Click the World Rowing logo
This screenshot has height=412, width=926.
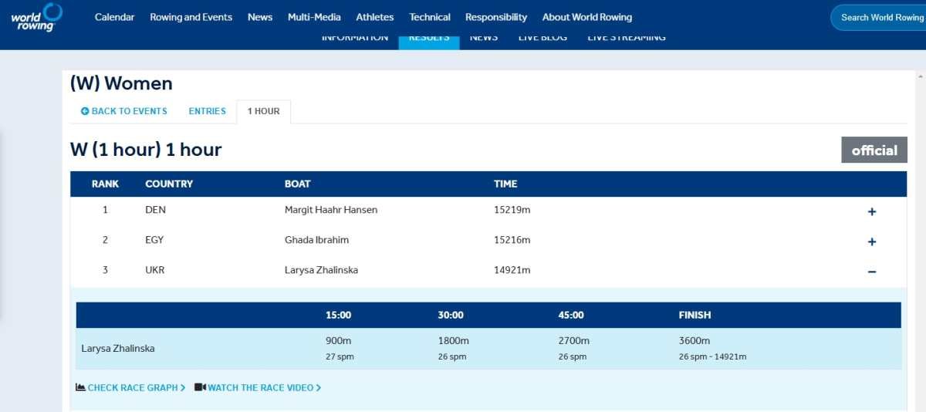[x=36, y=17]
